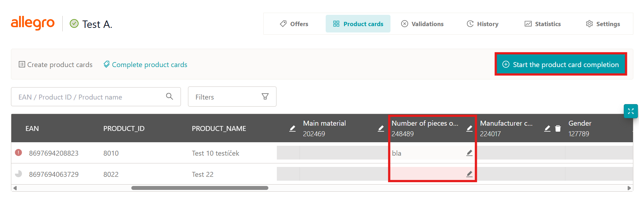
Task: Switch to the Offers tab
Action: pos(294,24)
